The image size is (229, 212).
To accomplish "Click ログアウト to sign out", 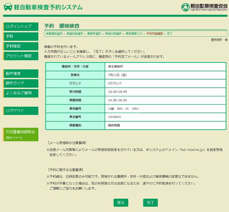I will [x=21, y=111].
